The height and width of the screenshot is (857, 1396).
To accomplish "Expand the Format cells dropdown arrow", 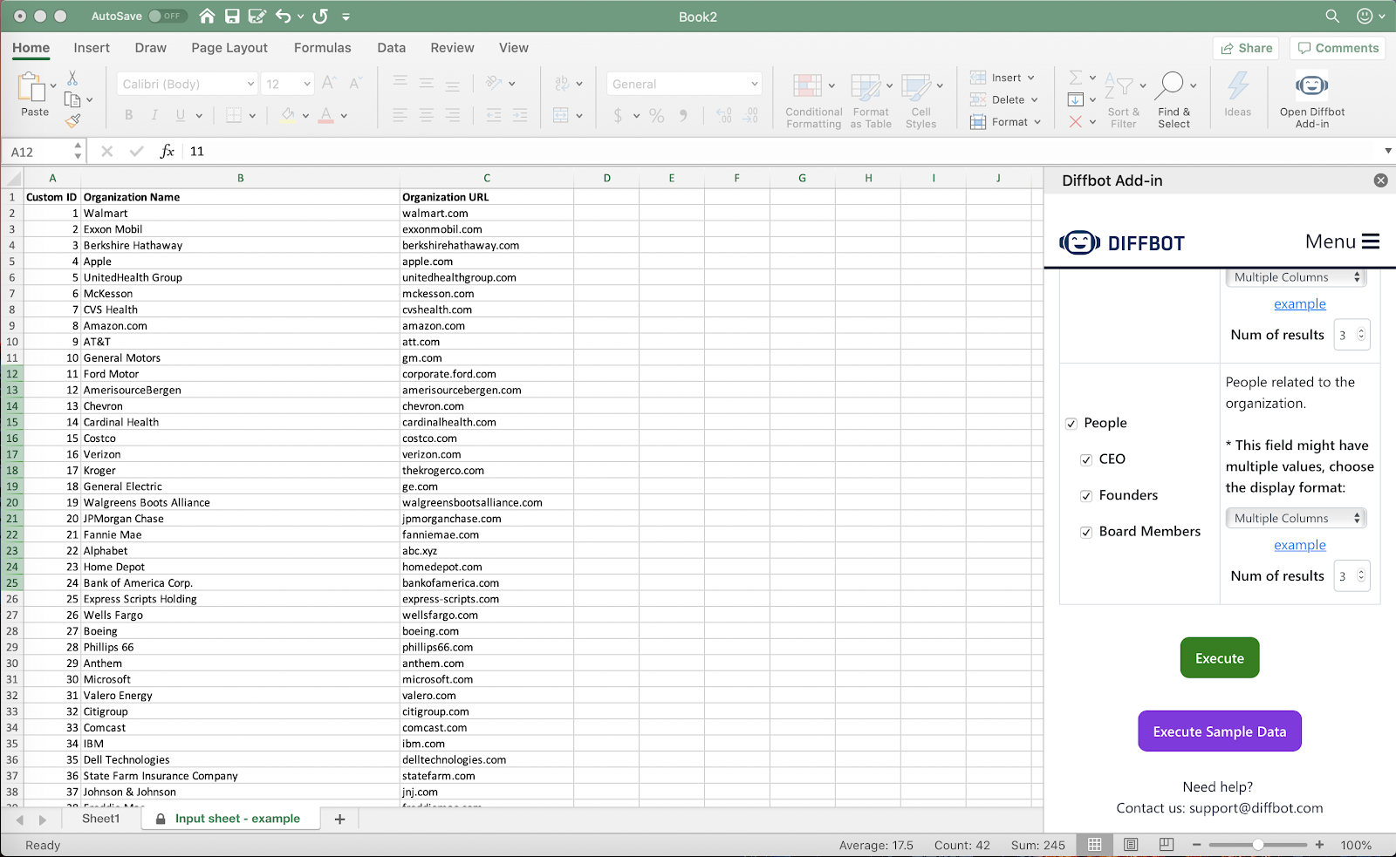I will click(x=1038, y=122).
